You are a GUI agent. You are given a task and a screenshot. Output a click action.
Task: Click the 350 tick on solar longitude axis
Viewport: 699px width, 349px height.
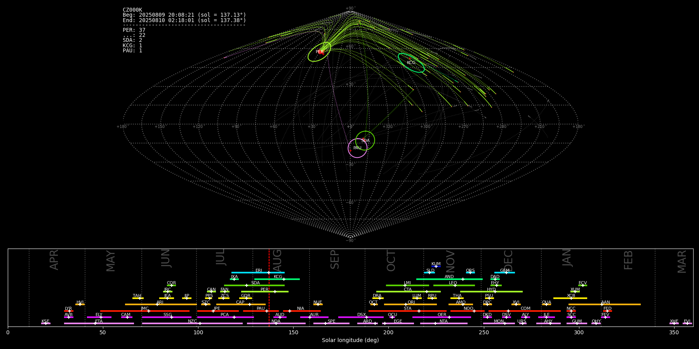(674, 332)
